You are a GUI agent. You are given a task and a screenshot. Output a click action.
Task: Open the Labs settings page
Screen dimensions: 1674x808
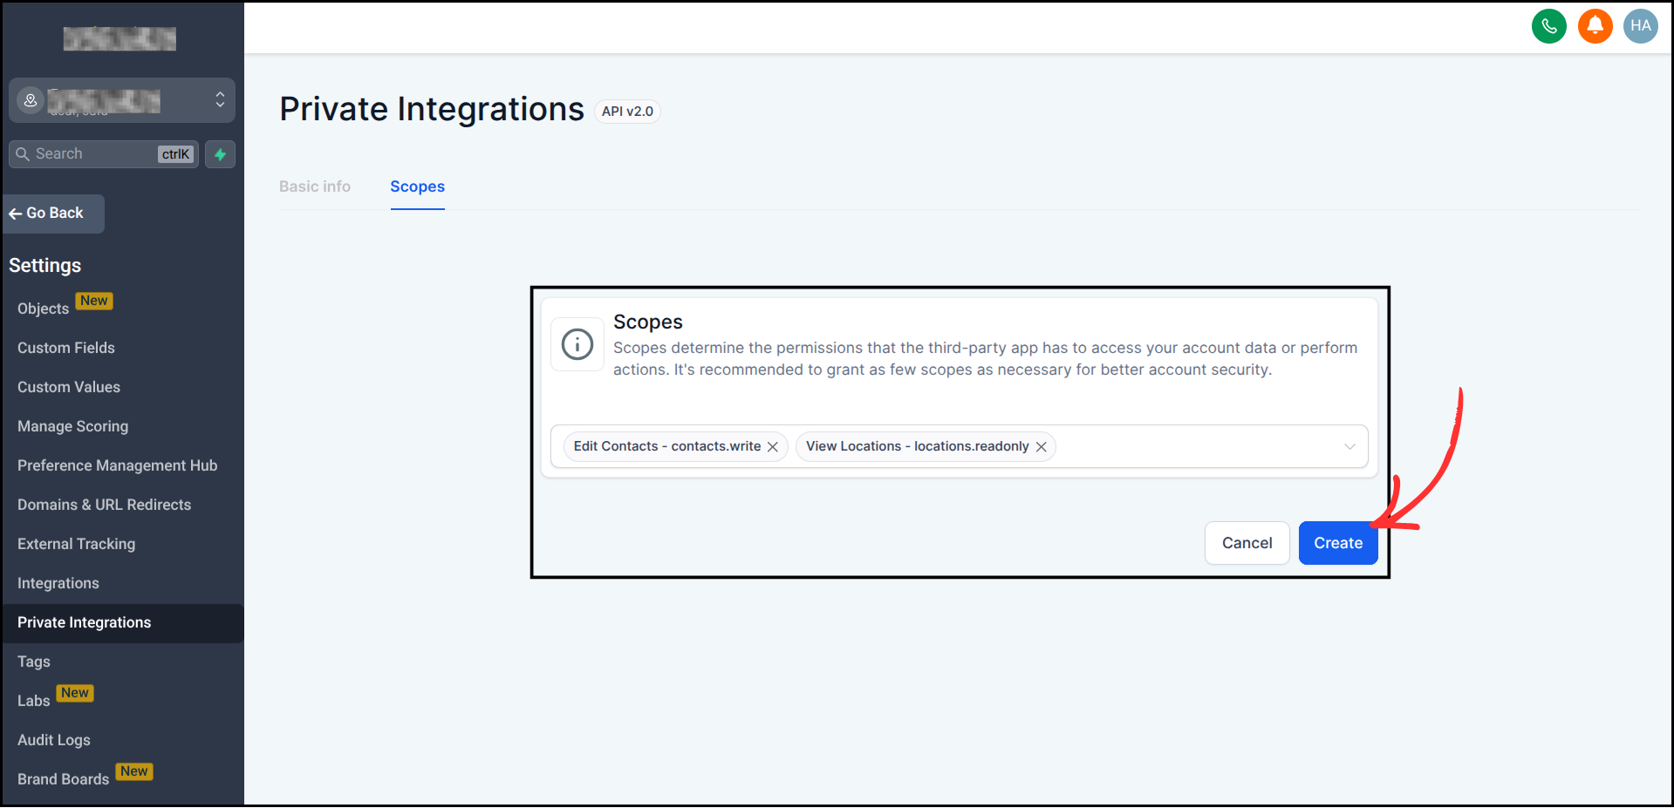(33, 700)
